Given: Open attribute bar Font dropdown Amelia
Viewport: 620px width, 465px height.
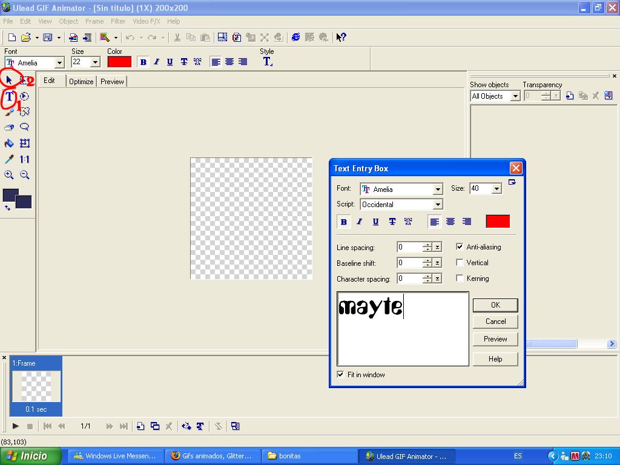Looking at the screenshot, I should pos(59,62).
